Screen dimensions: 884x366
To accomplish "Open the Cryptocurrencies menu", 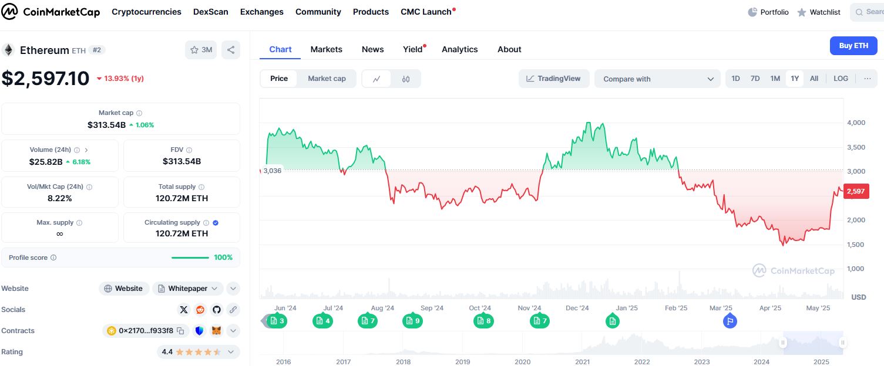I will (146, 12).
